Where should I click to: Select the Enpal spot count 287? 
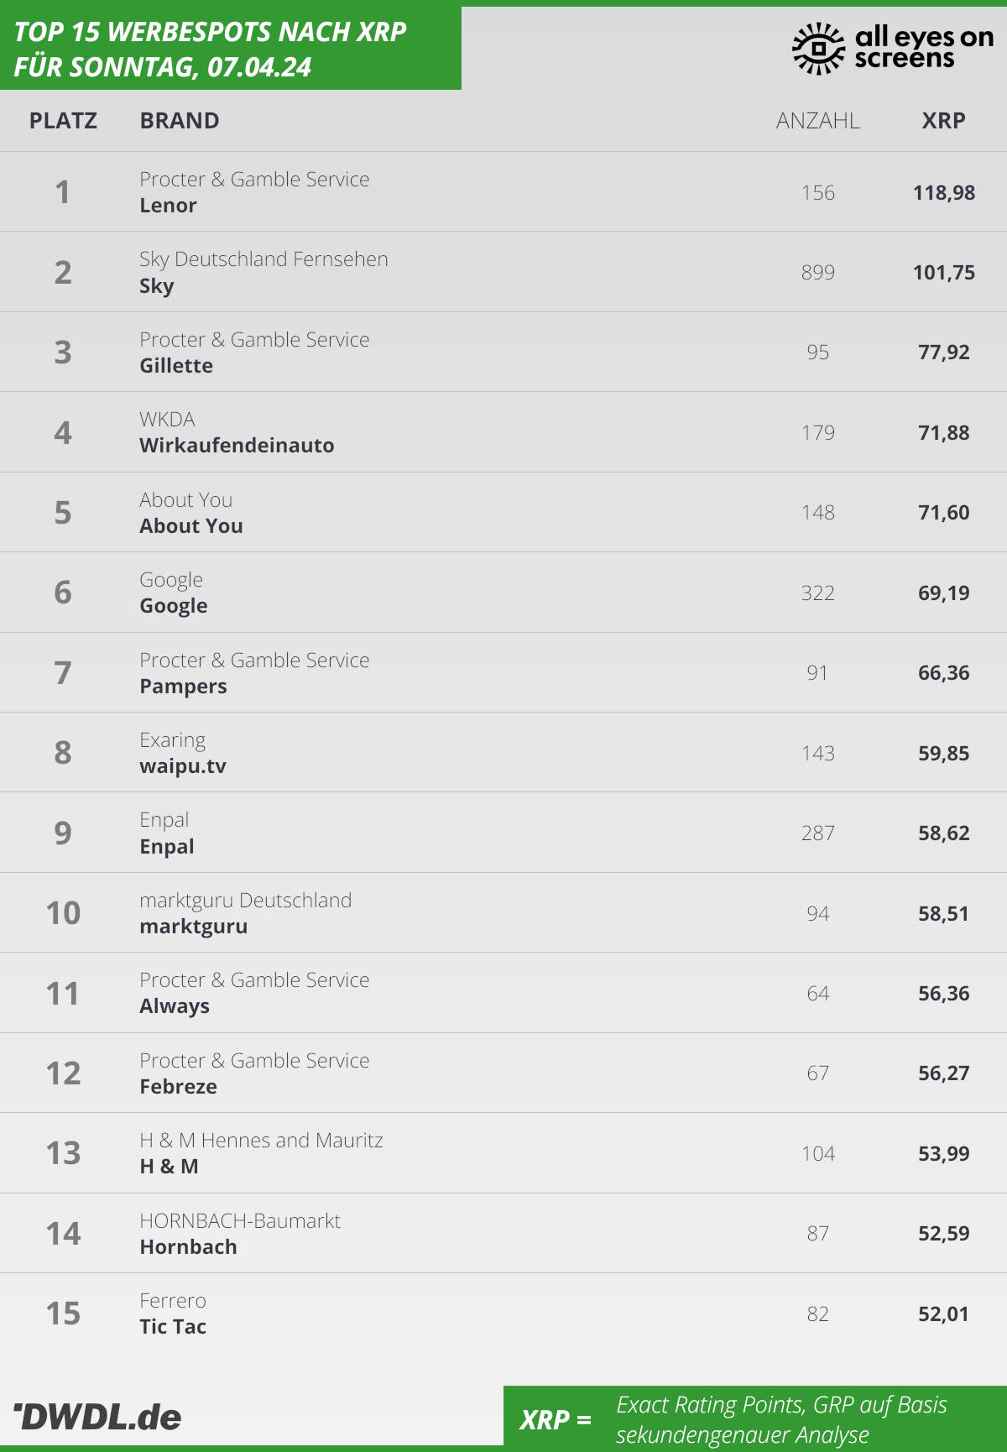click(x=817, y=833)
